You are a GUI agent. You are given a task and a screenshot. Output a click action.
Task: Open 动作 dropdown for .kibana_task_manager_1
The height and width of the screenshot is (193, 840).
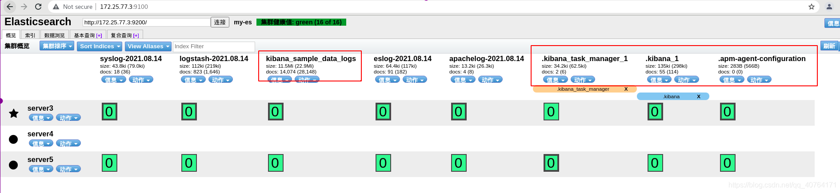coord(583,80)
